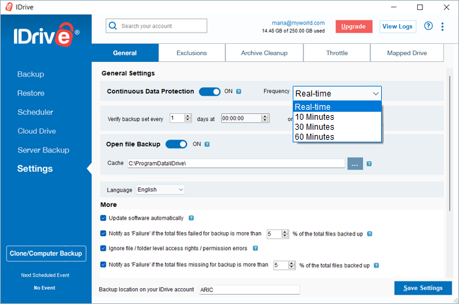Screen dimensions: 459x304
Task: Select Settings in sidebar
Action: [35, 168]
